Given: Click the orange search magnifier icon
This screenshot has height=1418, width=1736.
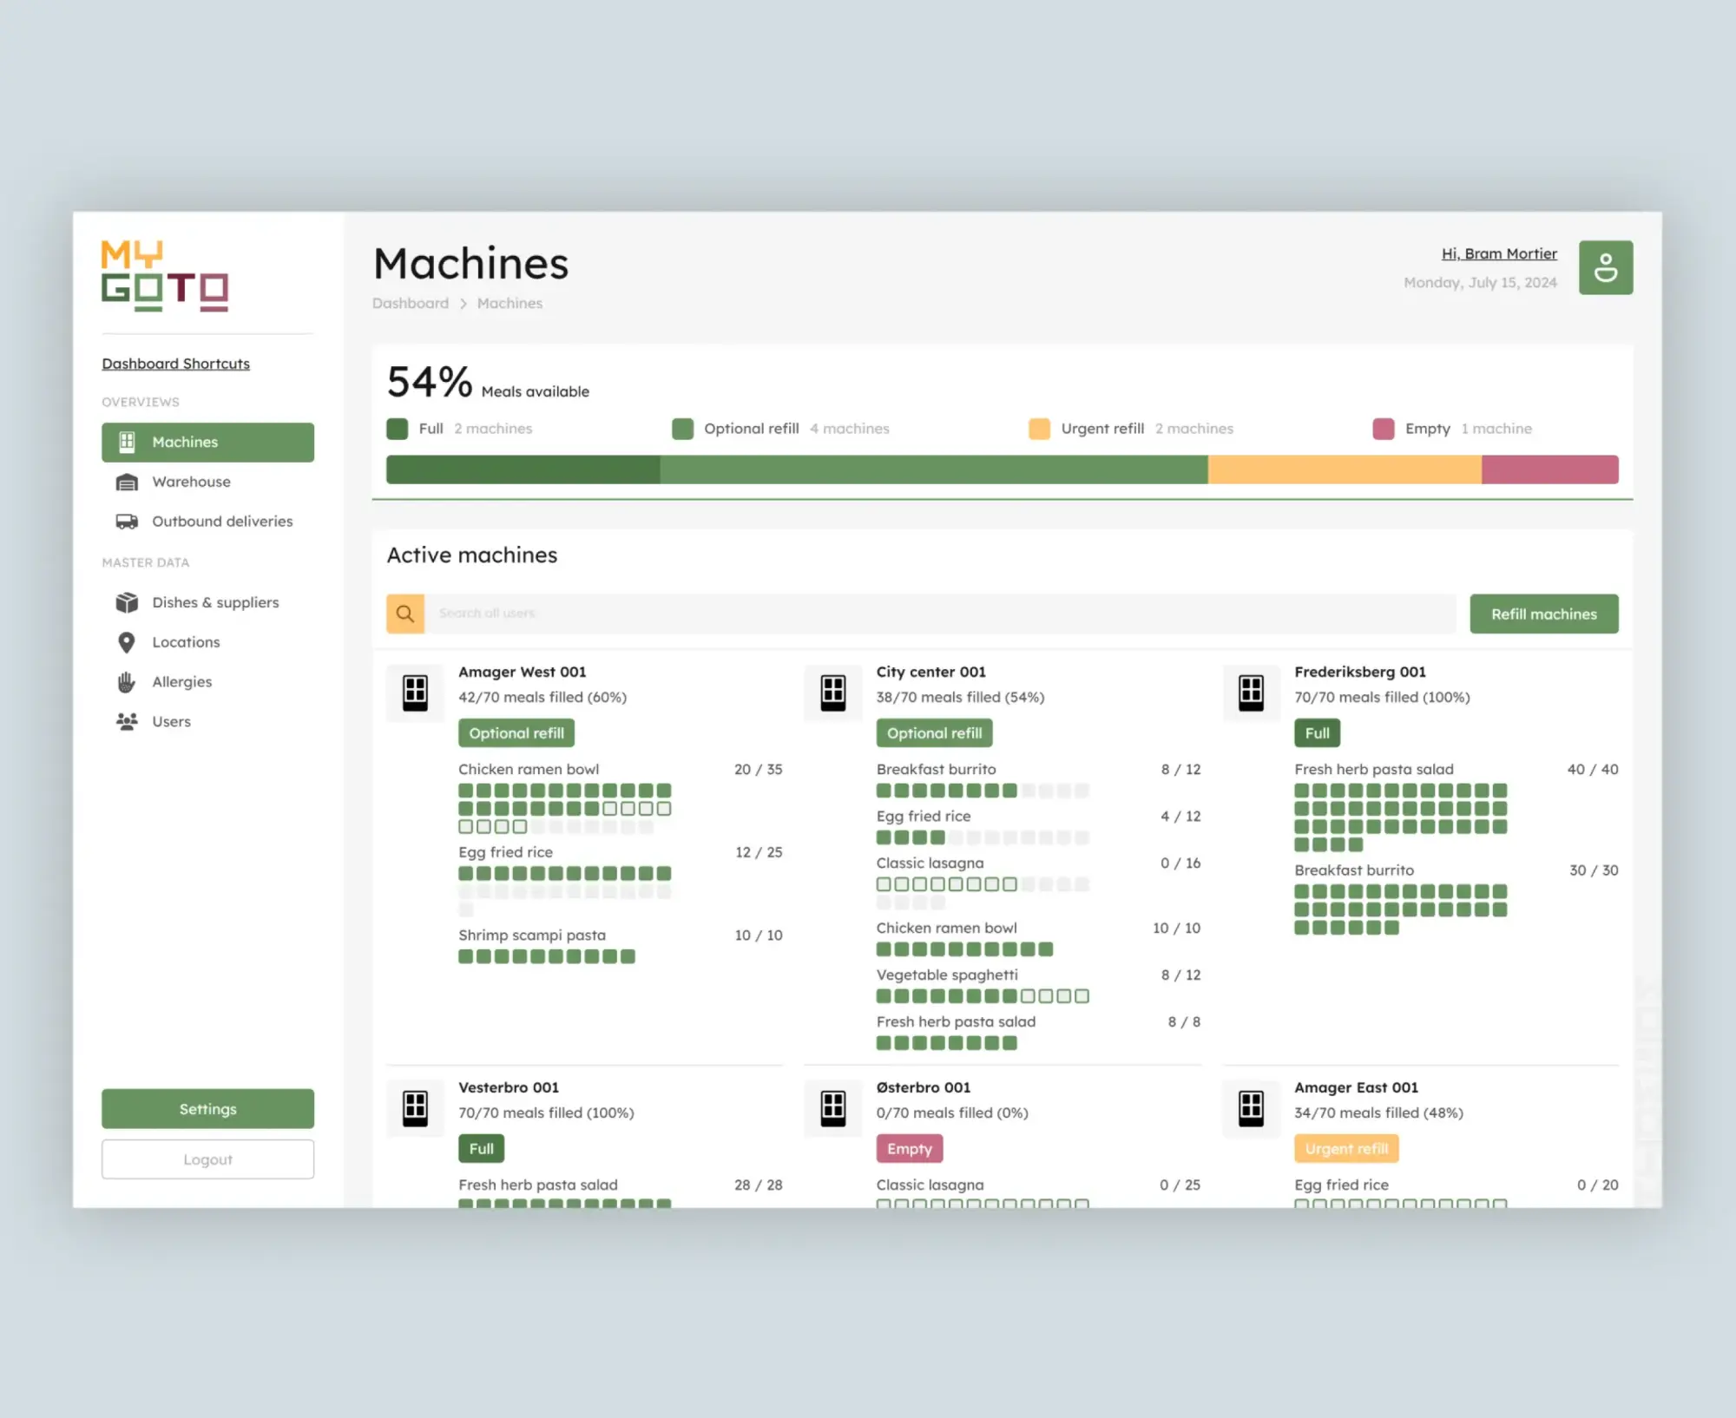Looking at the screenshot, I should coord(405,614).
